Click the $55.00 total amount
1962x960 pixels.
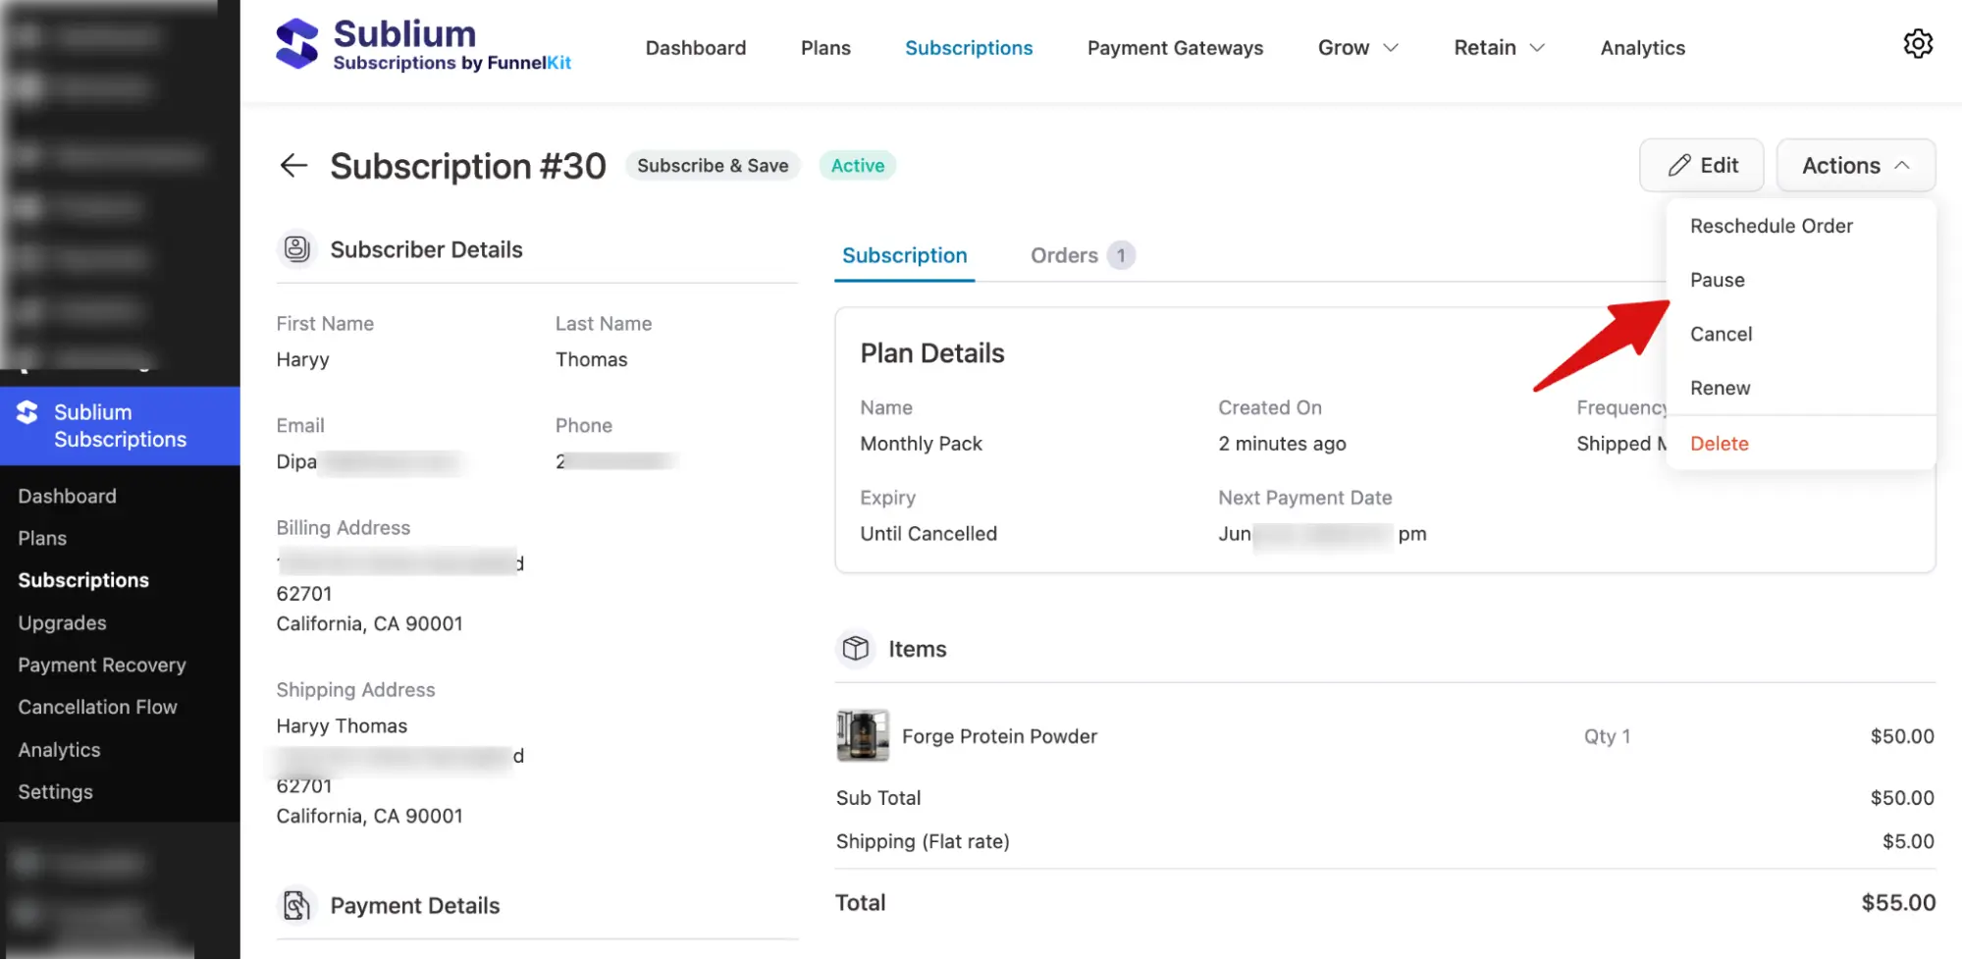click(x=1898, y=902)
